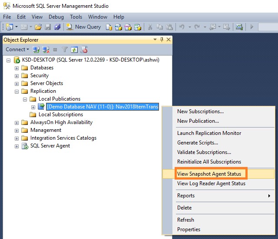Expand the Demo Database NAV publication
The width and height of the screenshot is (278, 239).
pyautogui.click(x=33, y=107)
